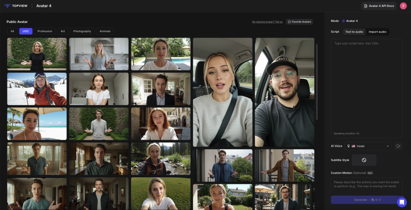Open the AI Voice Violet dropdown
Viewport: 411px width, 210px height.
(368, 146)
